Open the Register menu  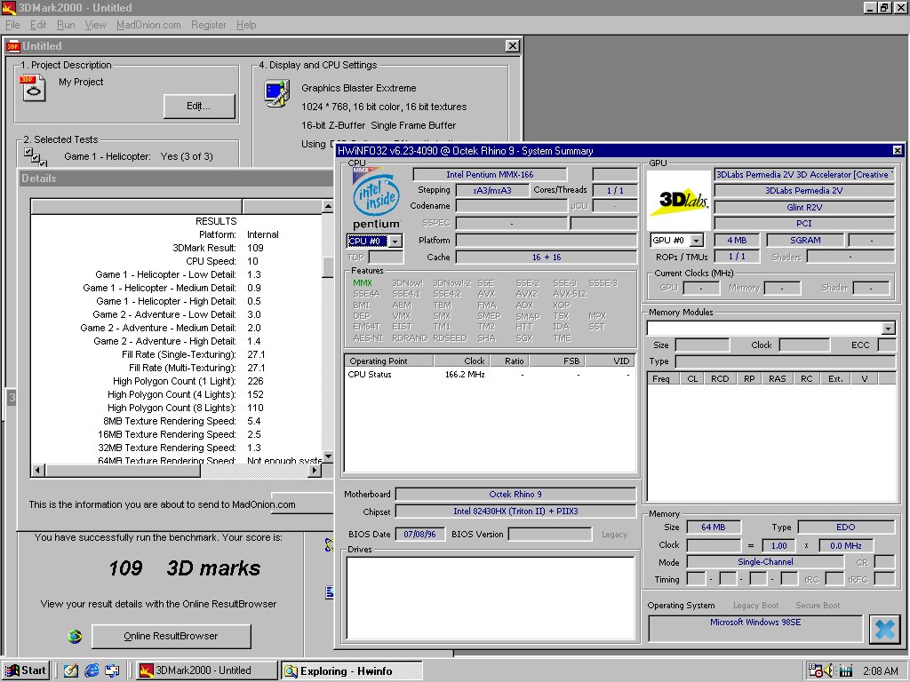tap(208, 25)
